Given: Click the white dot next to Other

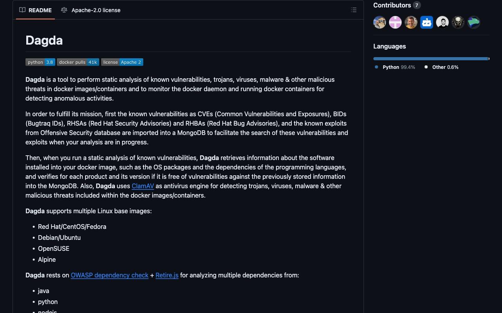Looking at the screenshot, I should click(426, 67).
